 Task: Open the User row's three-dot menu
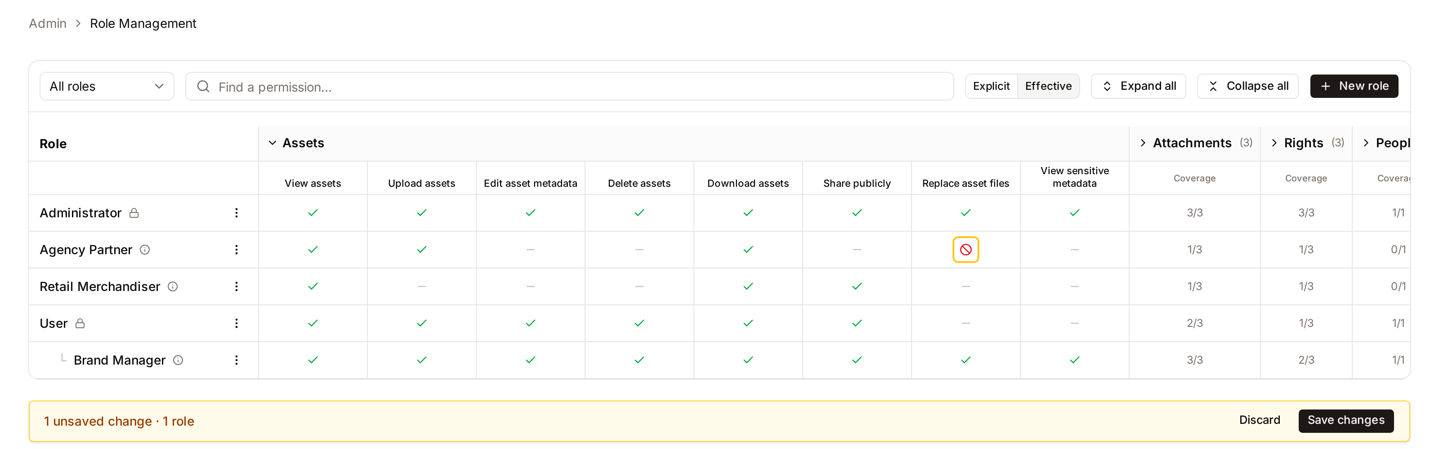[236, 323]
